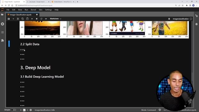Switch kernel via imageclassification kernel name
Image resolution: width=199 pixels, height=112 pixels.
(x=181, y=19)
